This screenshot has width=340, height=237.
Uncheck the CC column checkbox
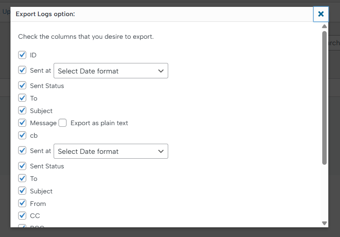click(x=22, y=216)
